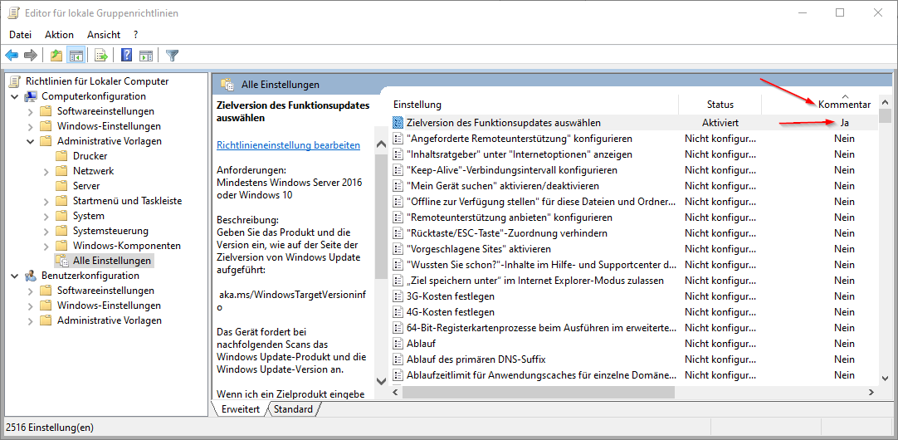The image size is (898, 440).
Task: Click icon of Ablauf setting row
Action: point(398,344)
